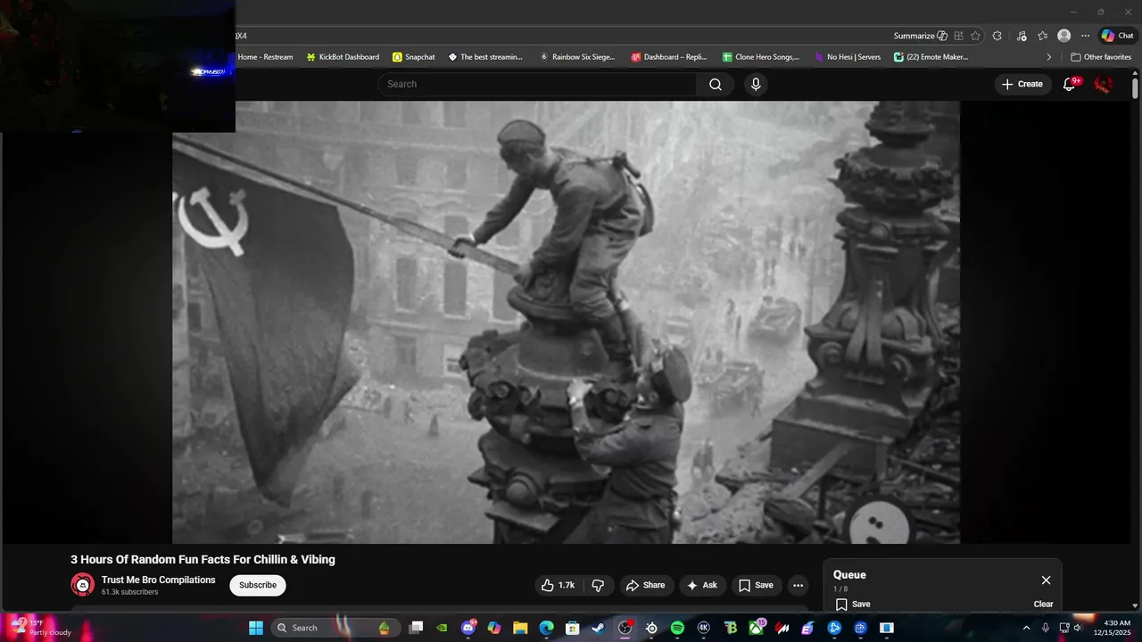Screen dimensions: 1142x642
Task: Click the Create video button
Action: (x=1022, y=84)
